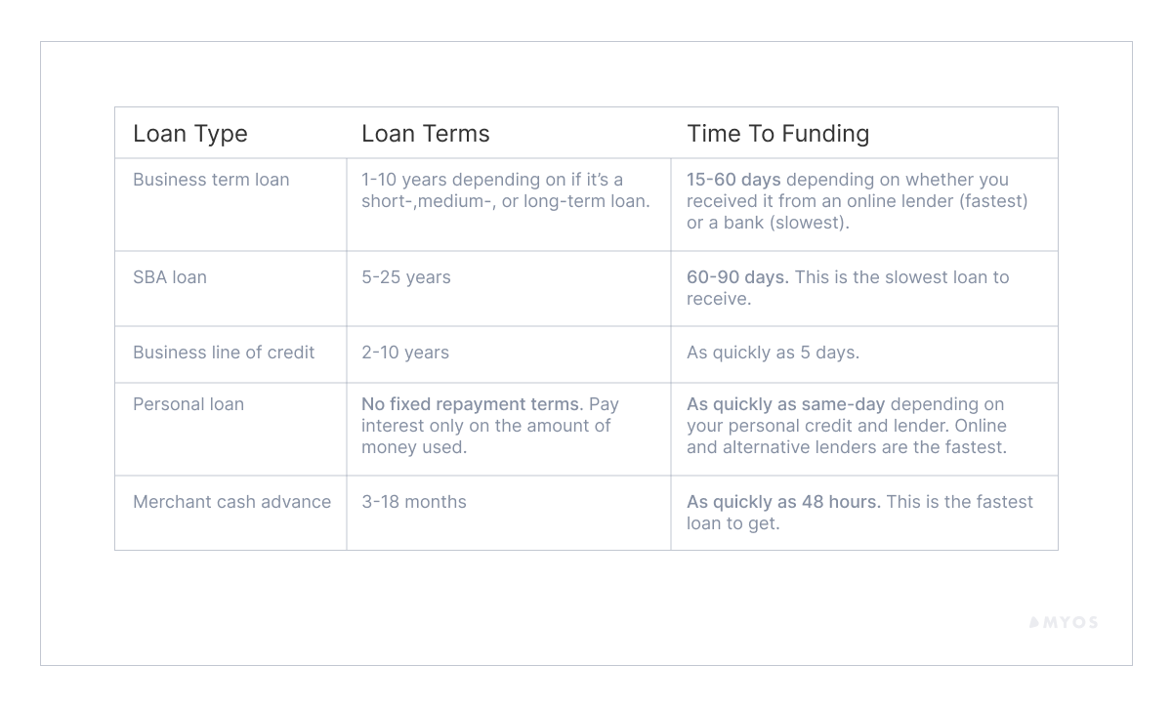This screenshot has width=1172, height=707.
Task: Click the No fixed repayment terms text
Action: (x=471, y=404)
